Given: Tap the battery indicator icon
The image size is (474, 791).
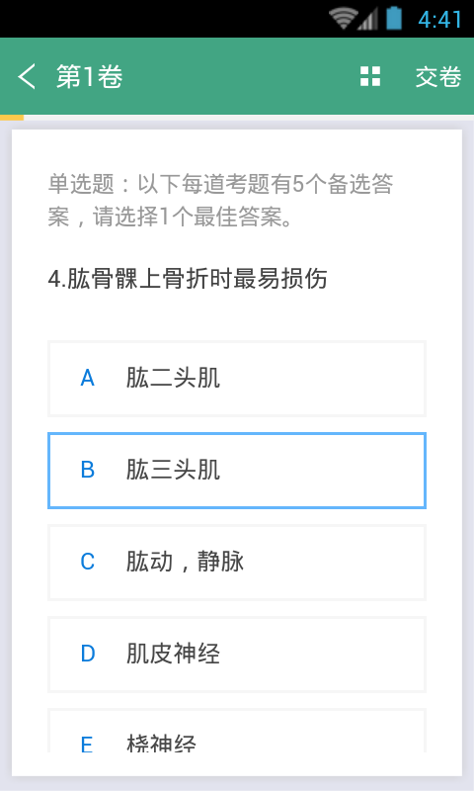Looking at the screenshot, I should (394, 19).
